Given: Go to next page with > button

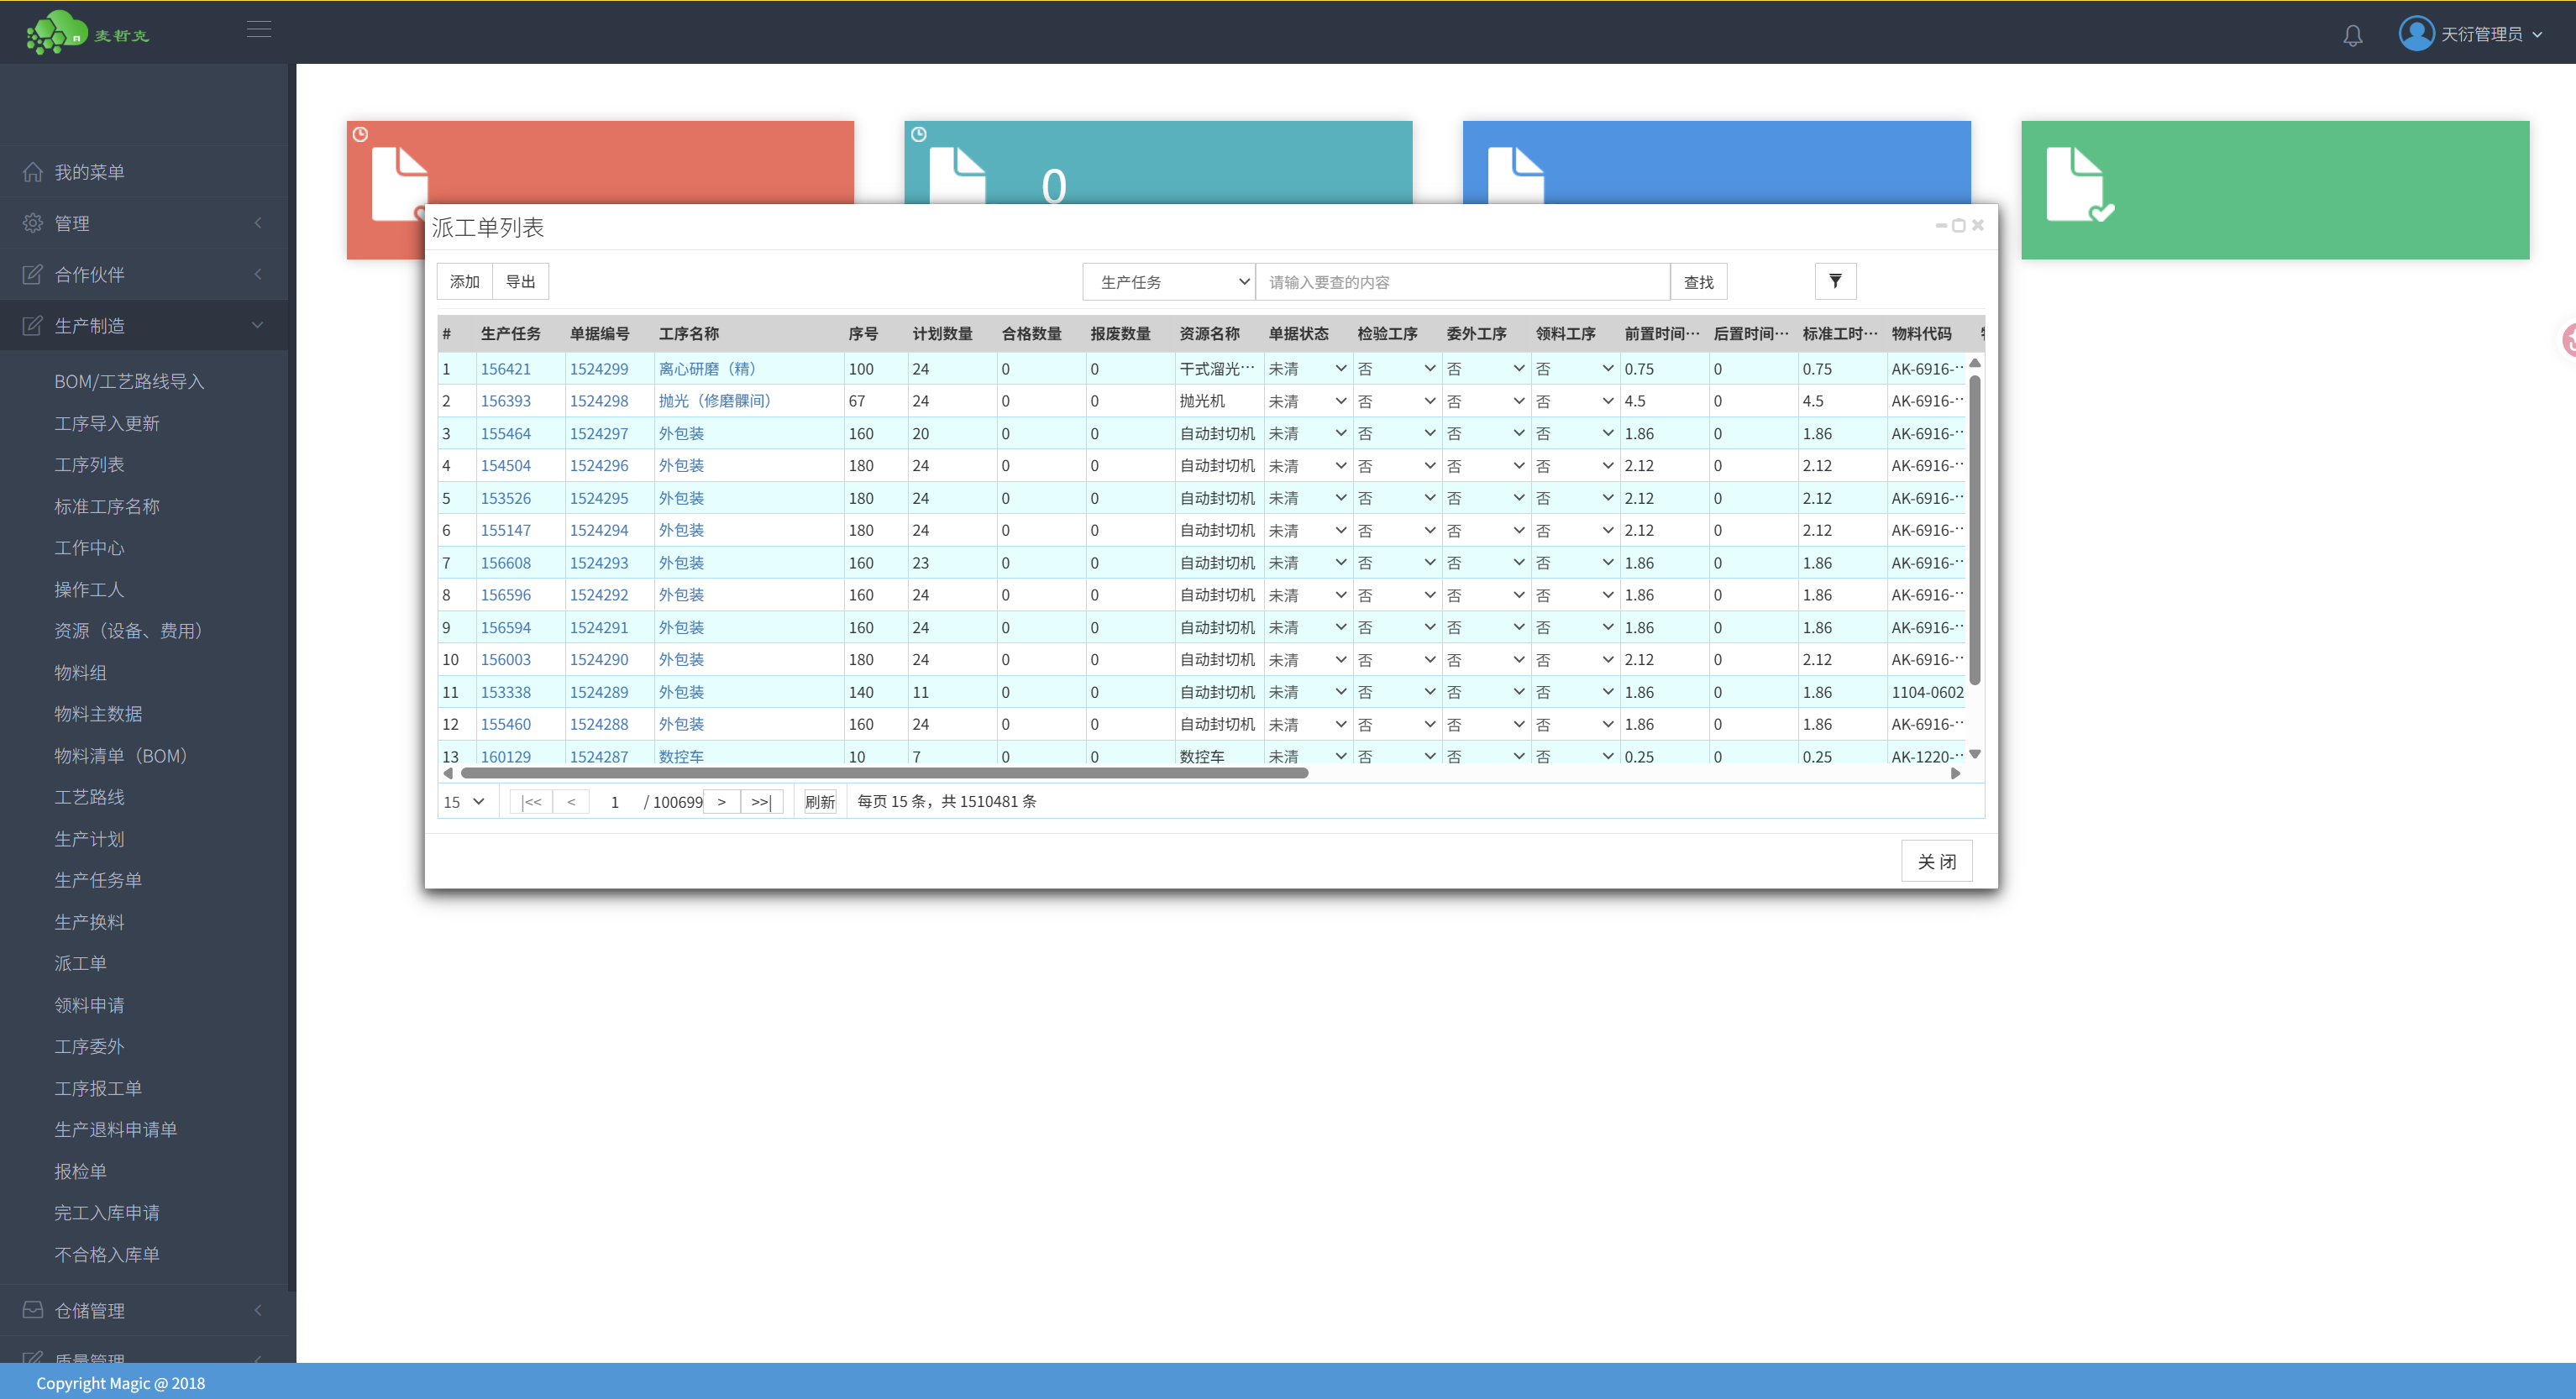Looking at the screenshot, I should tap(721, 801).
